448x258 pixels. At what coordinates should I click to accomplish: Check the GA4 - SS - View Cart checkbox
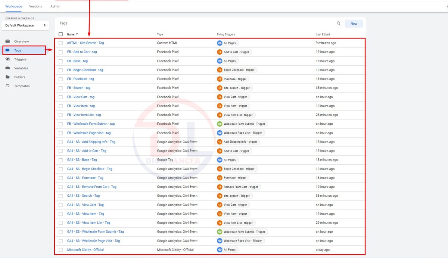coord(61,205)
